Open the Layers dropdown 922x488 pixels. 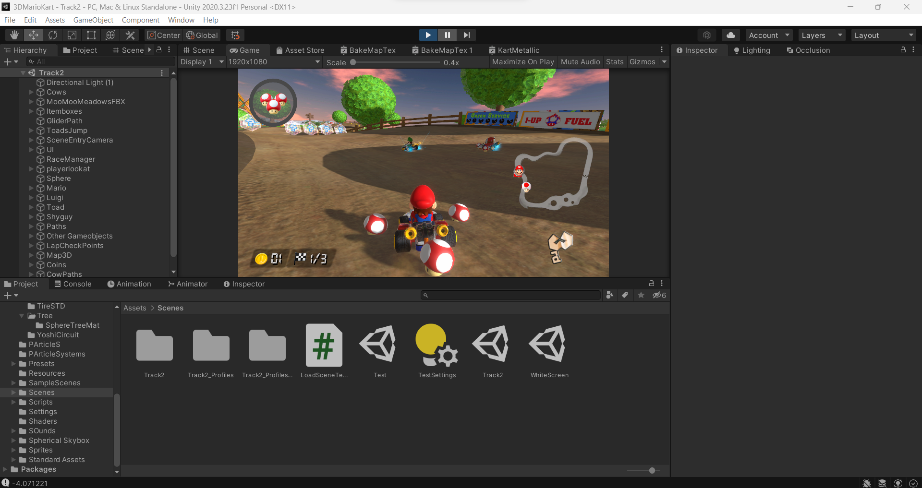tap(822, 35)
